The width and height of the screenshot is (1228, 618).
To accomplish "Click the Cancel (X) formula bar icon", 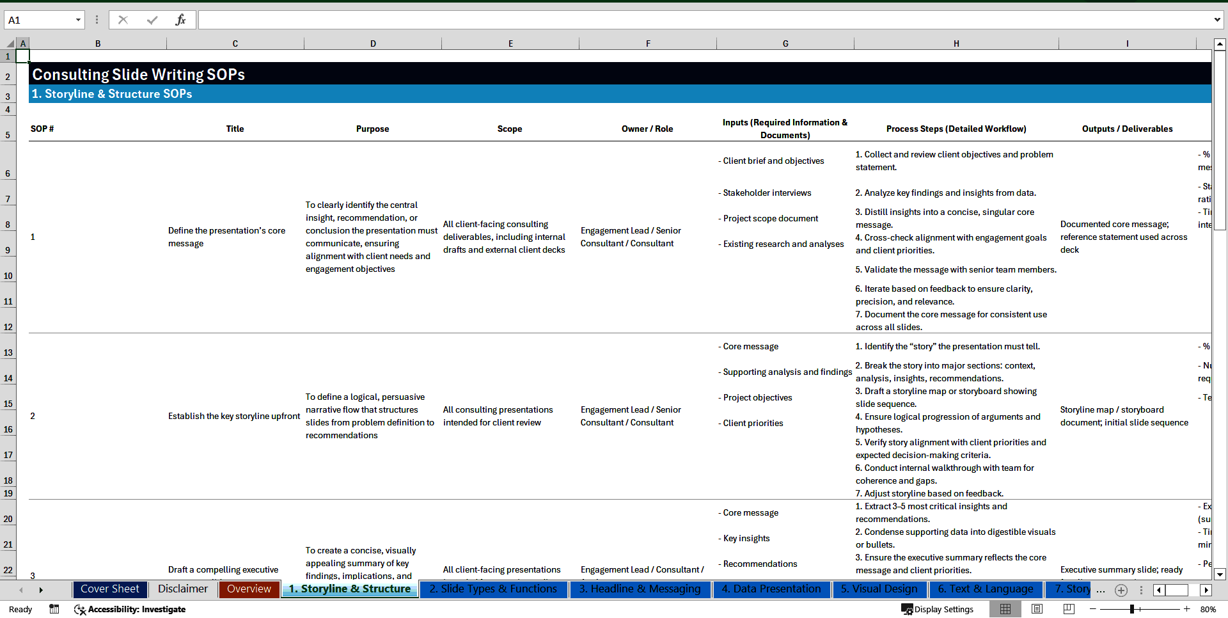I will pos(123,19).
